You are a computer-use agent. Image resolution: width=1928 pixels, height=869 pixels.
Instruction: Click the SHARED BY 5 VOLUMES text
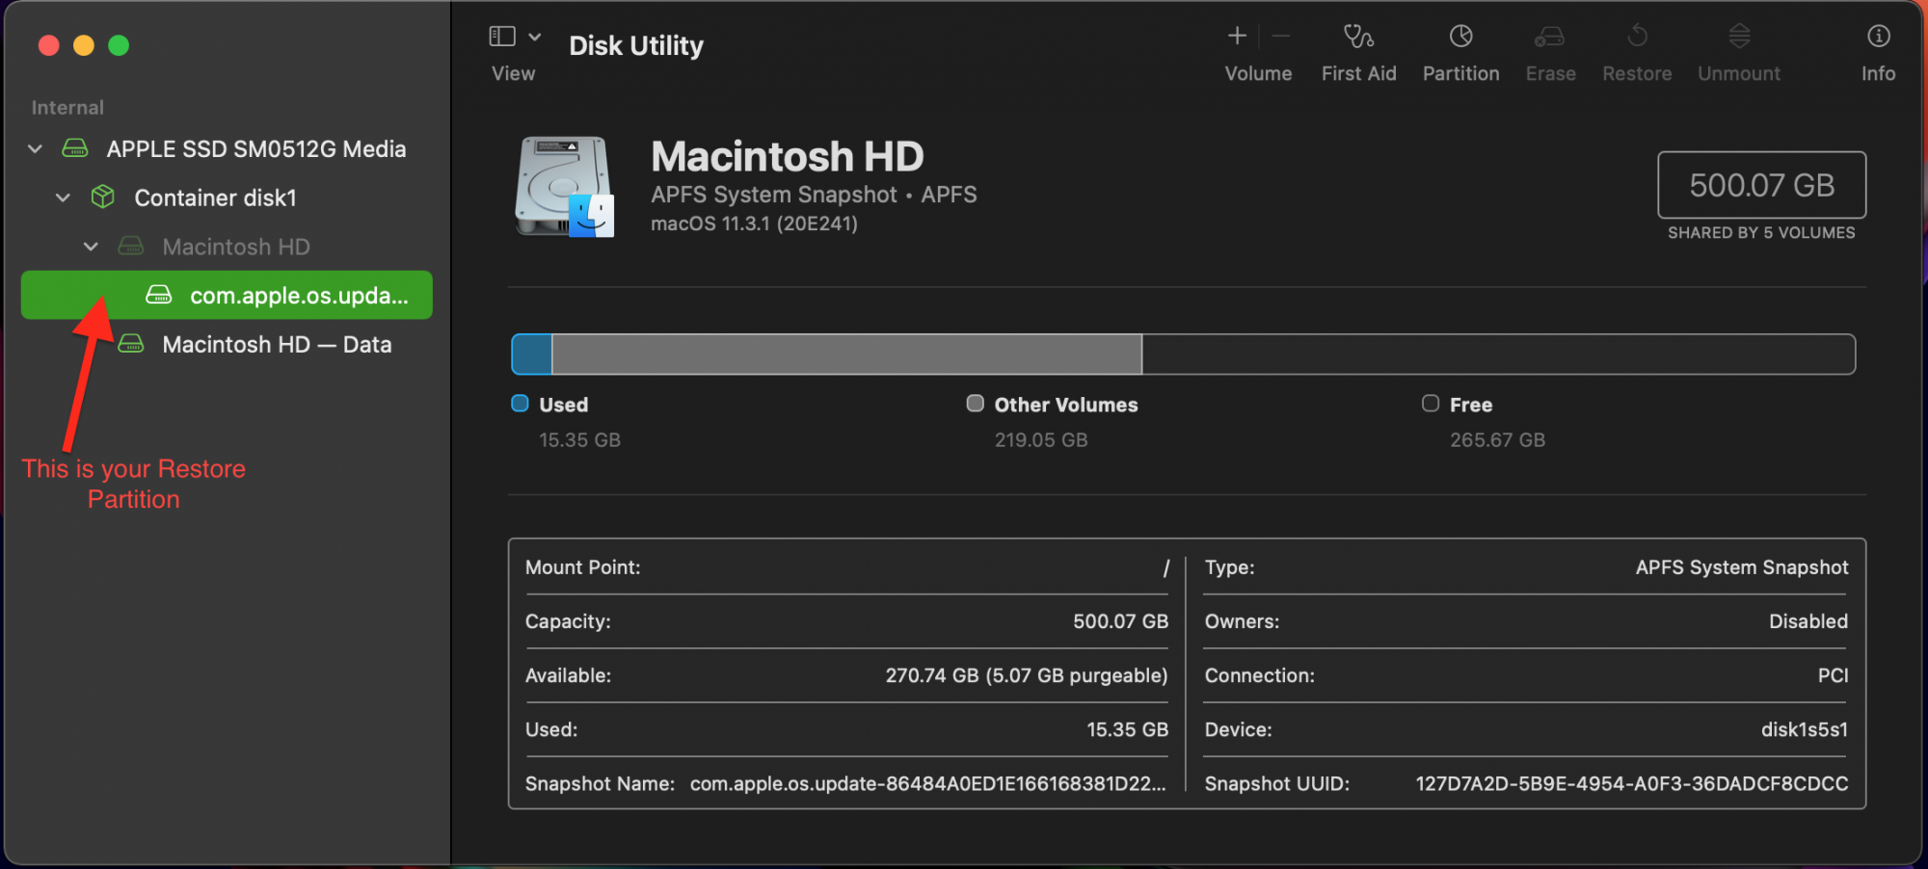pos(1761,232)
